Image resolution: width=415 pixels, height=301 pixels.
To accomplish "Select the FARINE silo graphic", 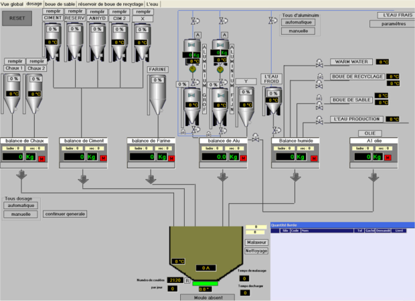I will 158,95.
